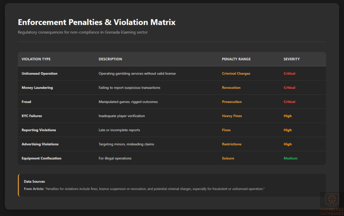Viewport: 344px width, 216px height.
Task: Sort by the PENALTY RANGE column header
Action: (x=236, y=59)
